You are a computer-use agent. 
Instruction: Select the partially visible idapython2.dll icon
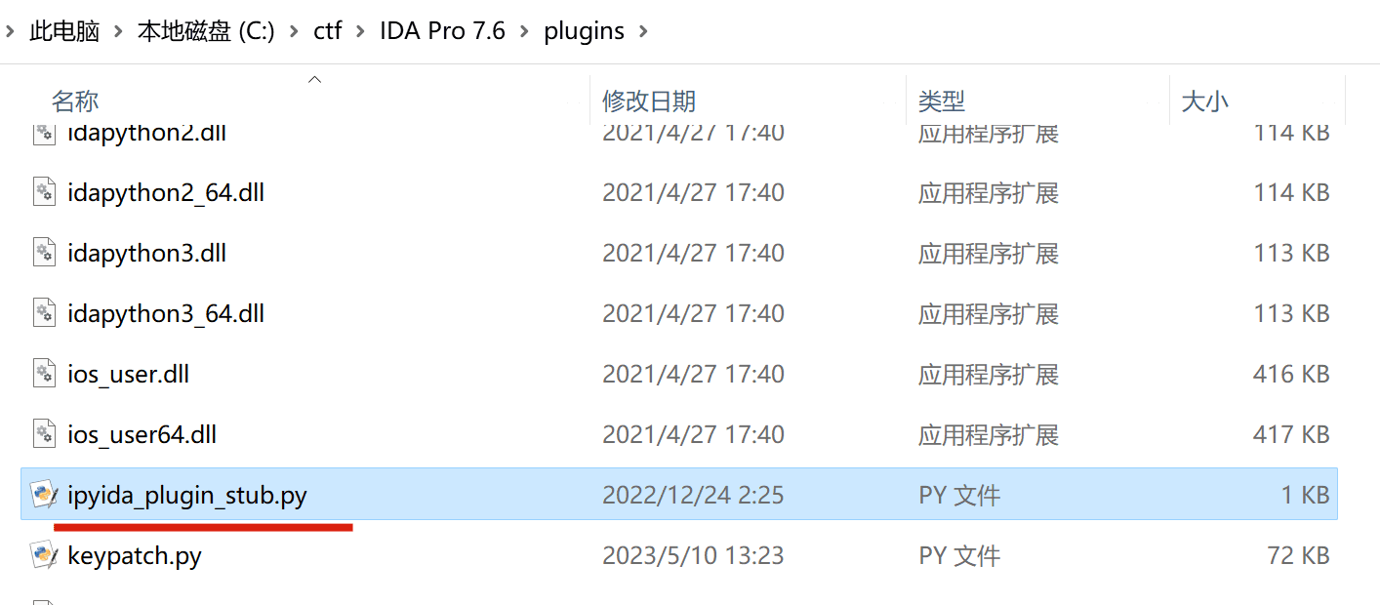click(x=44, y=135)
